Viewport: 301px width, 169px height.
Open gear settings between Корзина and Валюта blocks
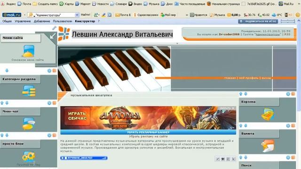(x=288, y=126)
